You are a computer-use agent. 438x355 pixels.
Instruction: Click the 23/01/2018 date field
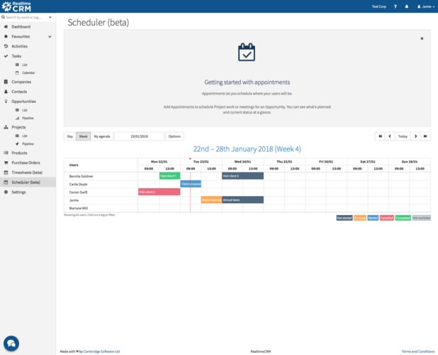tap(139, 136)
